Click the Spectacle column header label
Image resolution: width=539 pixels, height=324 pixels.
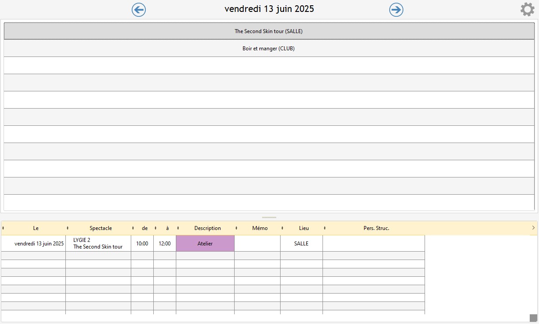tap(101, 228)
